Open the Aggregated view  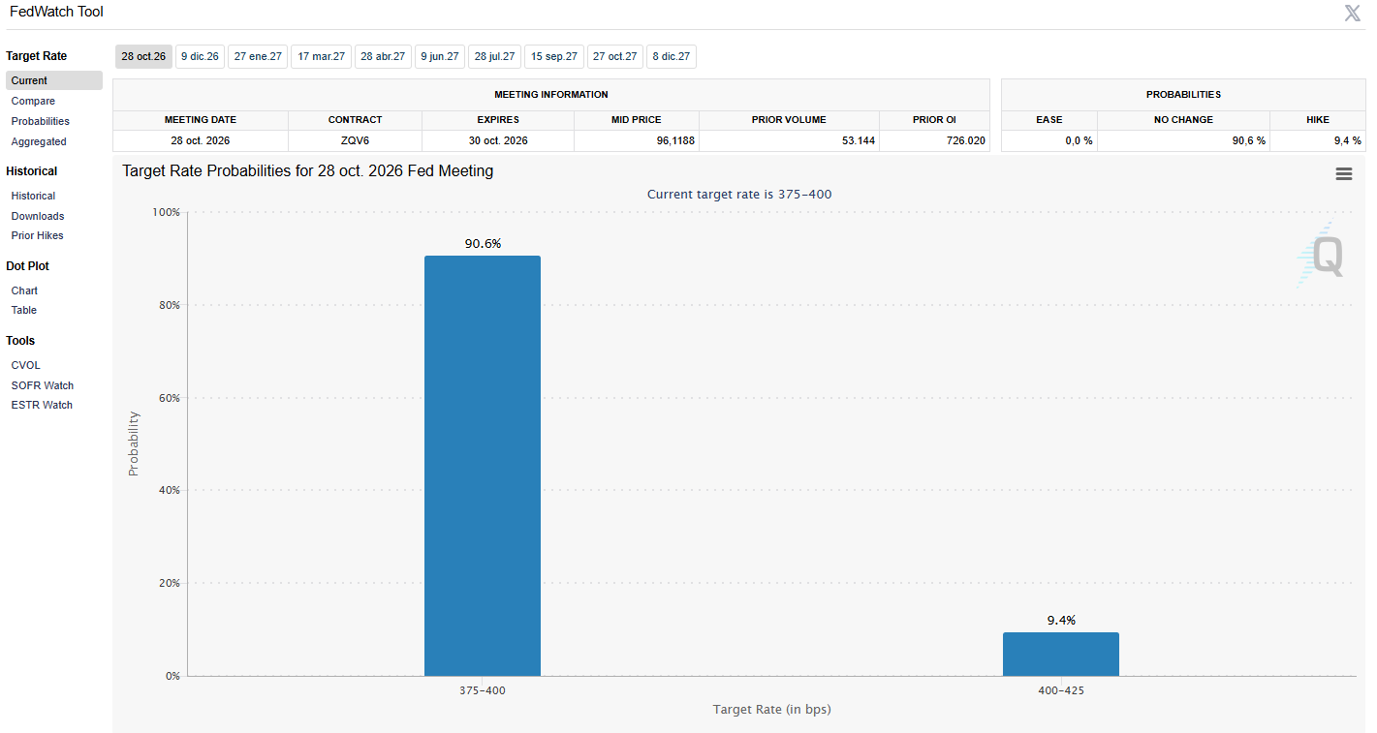coord(39,141)
